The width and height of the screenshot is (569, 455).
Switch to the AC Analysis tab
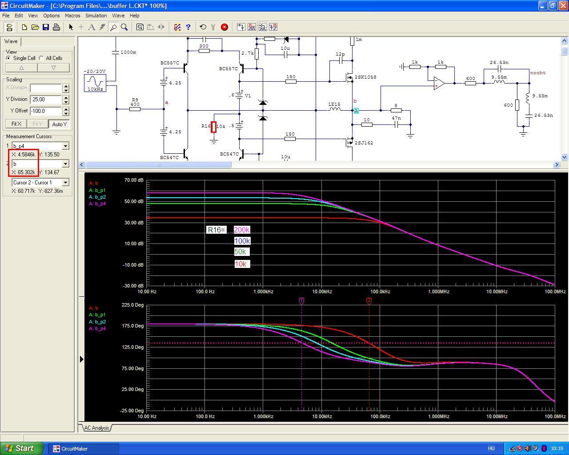(x=96, y=428)
